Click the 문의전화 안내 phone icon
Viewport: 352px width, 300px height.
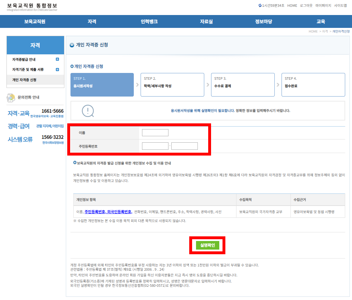pos(10,98)
